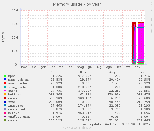
Task: Click the 'gen' month axis label
Action: [x=43, y=67]
